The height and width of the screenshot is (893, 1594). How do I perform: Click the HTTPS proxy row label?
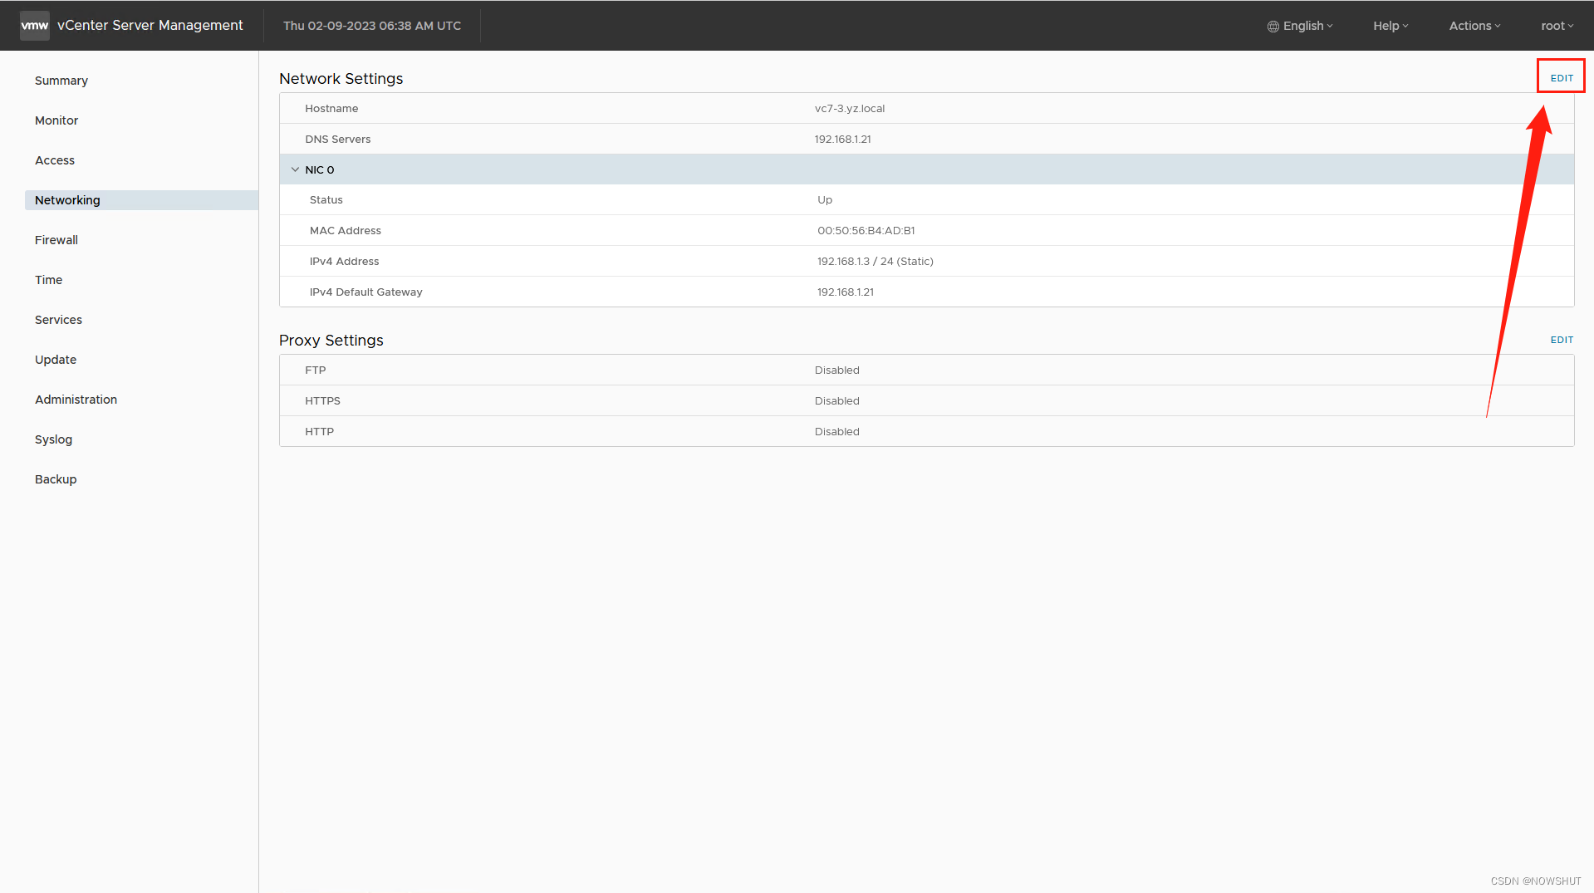tap(323, 401)
